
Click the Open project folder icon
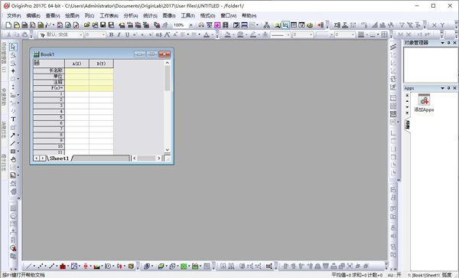[x=87, y=25]
